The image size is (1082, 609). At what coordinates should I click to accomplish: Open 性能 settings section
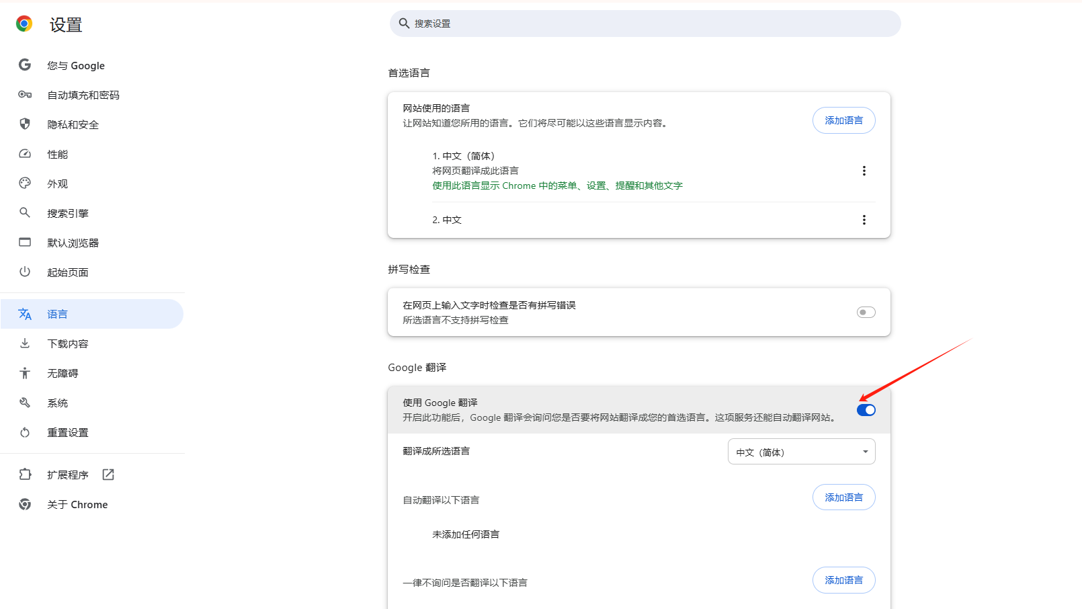92,154
